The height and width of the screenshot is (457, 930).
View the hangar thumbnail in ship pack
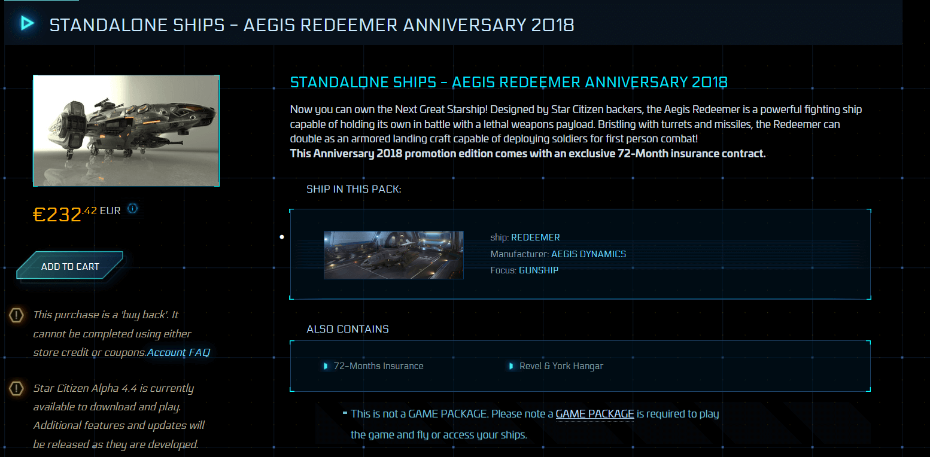[x=393, y=255]
